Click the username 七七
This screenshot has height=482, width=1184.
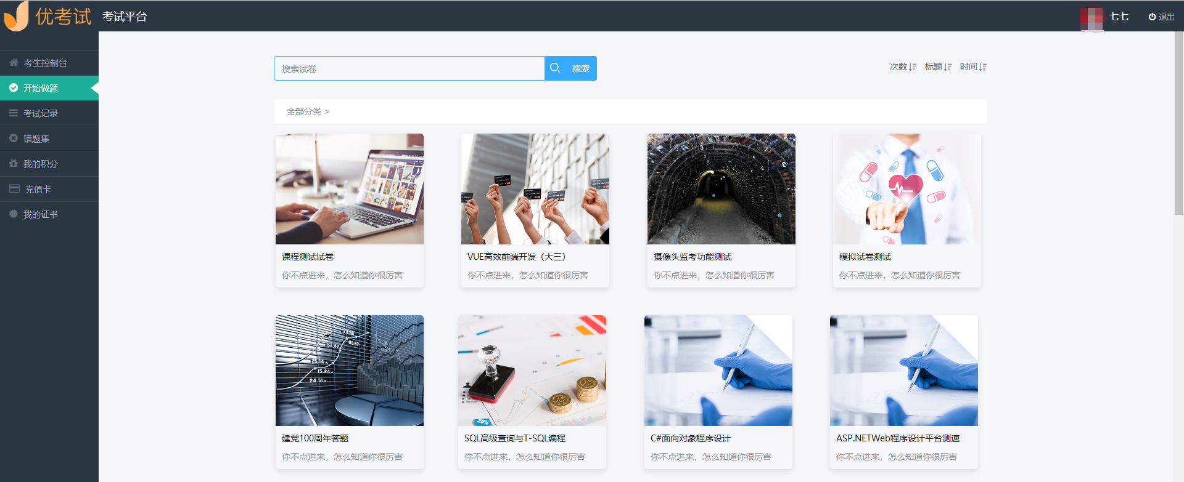[x=1119, y=17]
